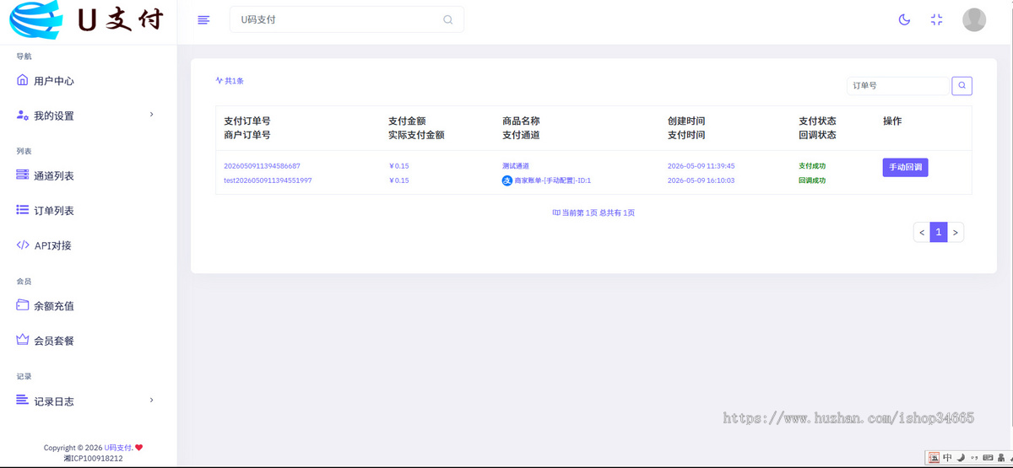
Task: Click merchant order test2026050911394551997
Action: (268, 180)
